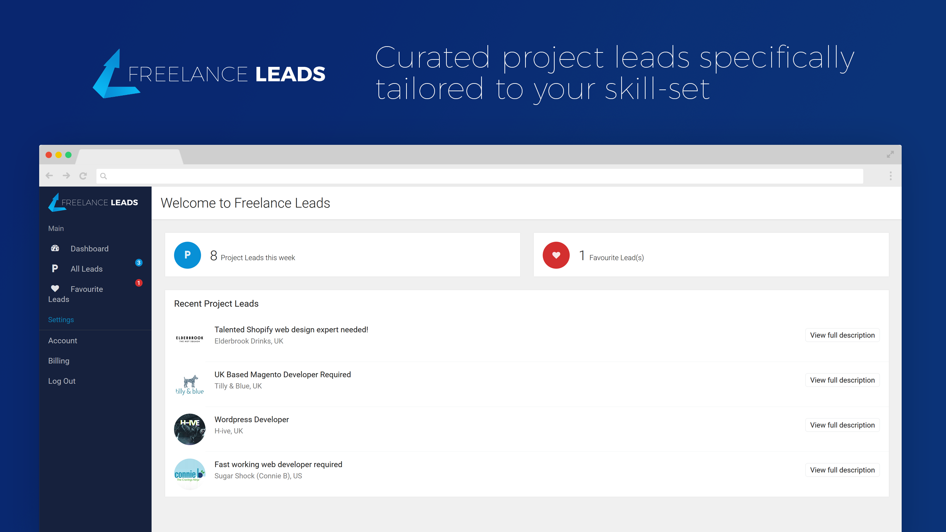
Task: View full description for Shopify lead
Action: coord(842,335)
